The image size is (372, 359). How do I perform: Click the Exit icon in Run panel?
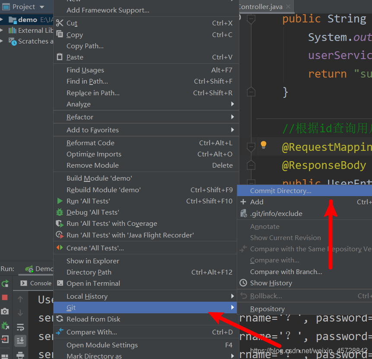5,339
